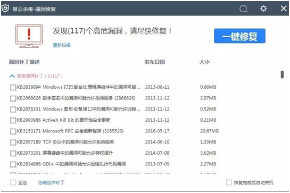Click the refresh circle icon in title bar

pyautogui.click(x=243, y=9)
